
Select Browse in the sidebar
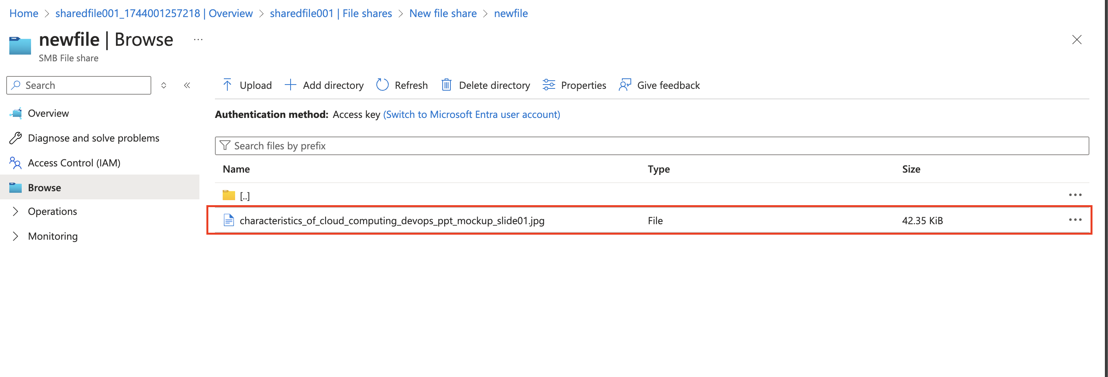[100, 187]
